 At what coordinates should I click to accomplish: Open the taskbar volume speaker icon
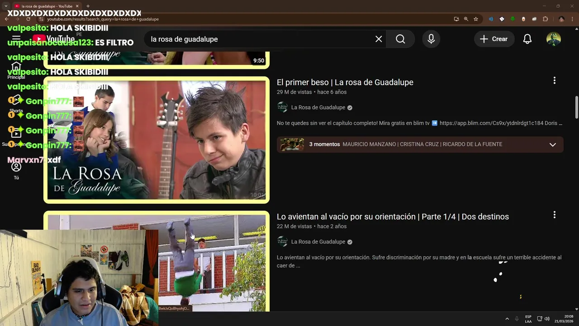[547, 319]
